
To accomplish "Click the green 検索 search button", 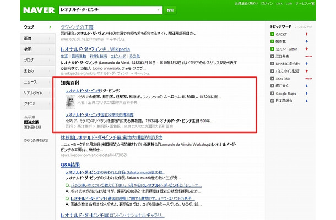I will (x=170, y=10).
